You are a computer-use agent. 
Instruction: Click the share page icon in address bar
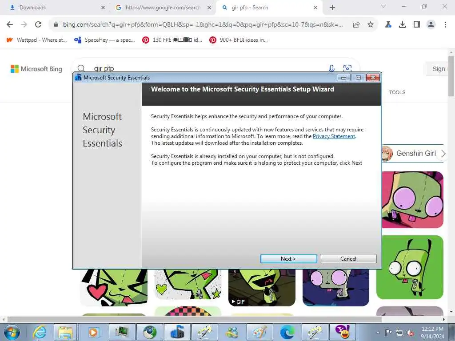pos(356,25)
